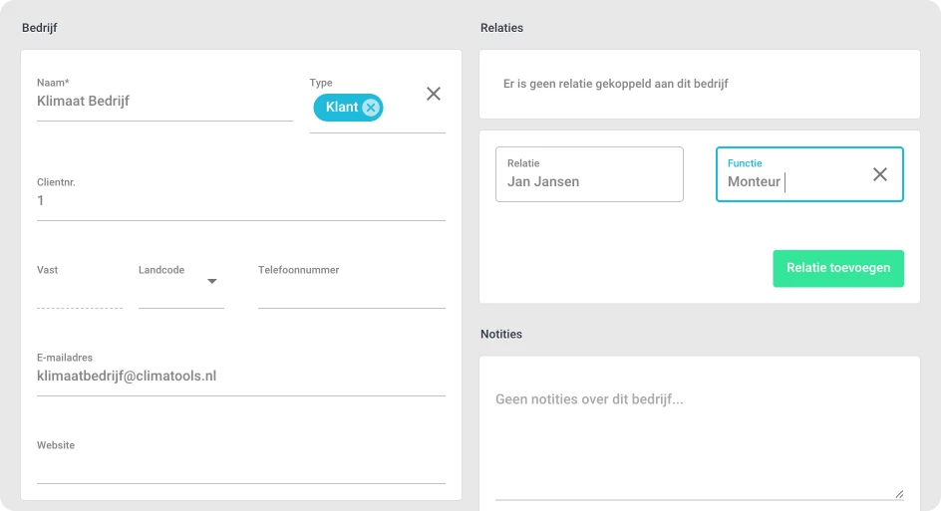This screenshot has height=511, width=941.
Task: Select the Relatie field Jan Jansen
Action: pyautogui.click(x=589, y=174)
